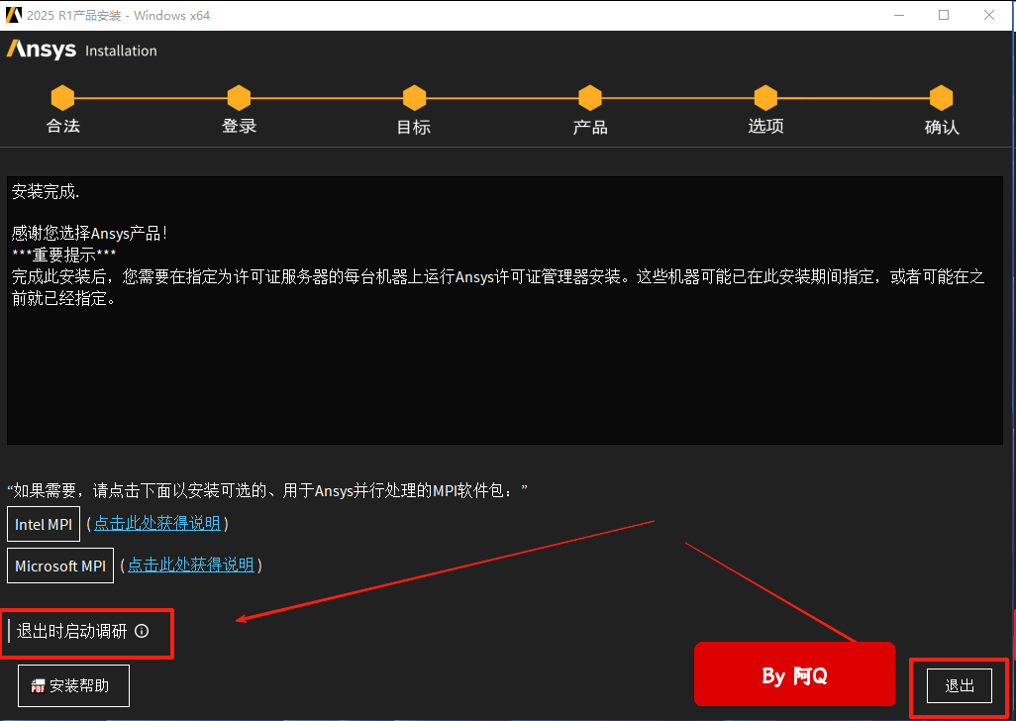Click the 退出 exit button
1016x721 pixels.
(x=959, y=685)
